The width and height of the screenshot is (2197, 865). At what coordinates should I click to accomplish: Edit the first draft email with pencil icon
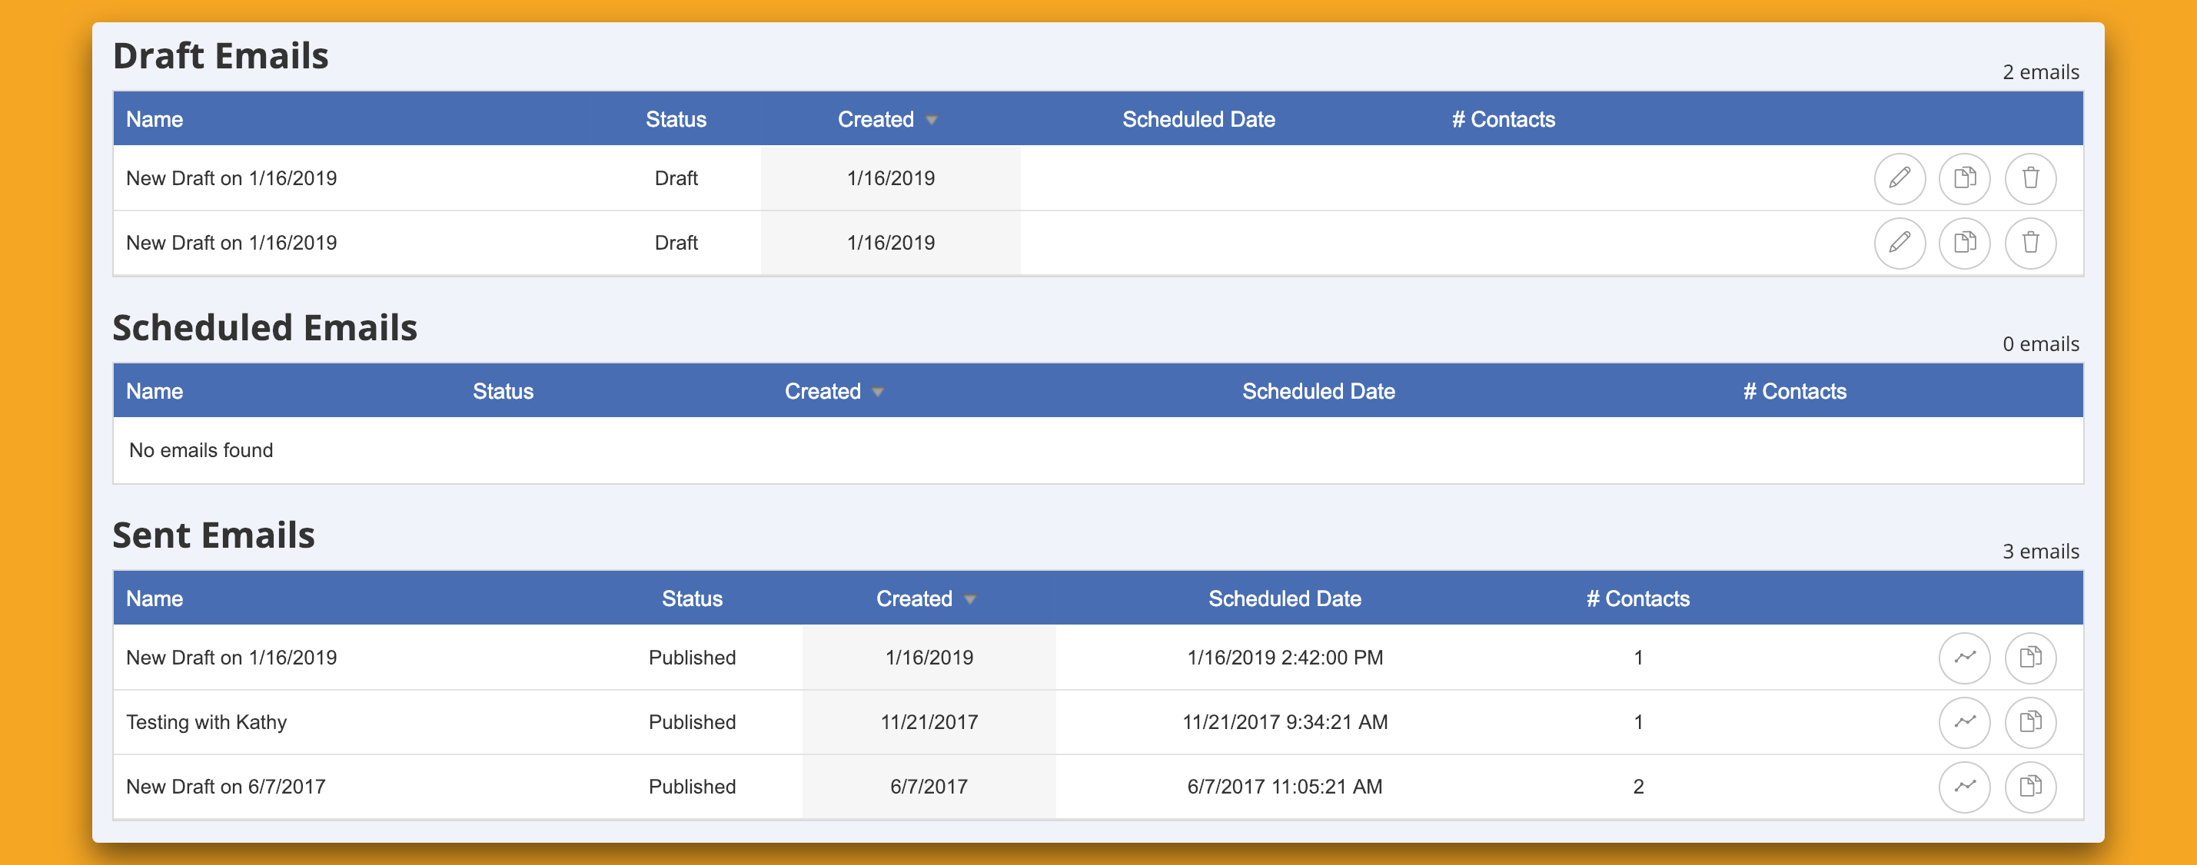click(x=1900, y=178)
